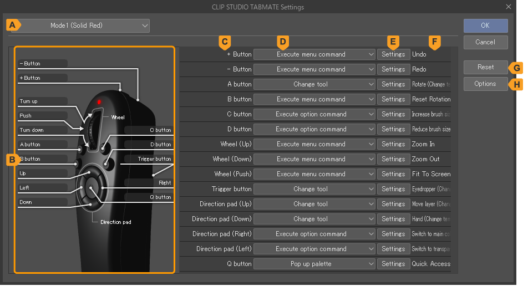Click the 'Zoom Out' assigned function text
Image resolution: width=528 pixels, height=286 pixels.
[425, 159]
